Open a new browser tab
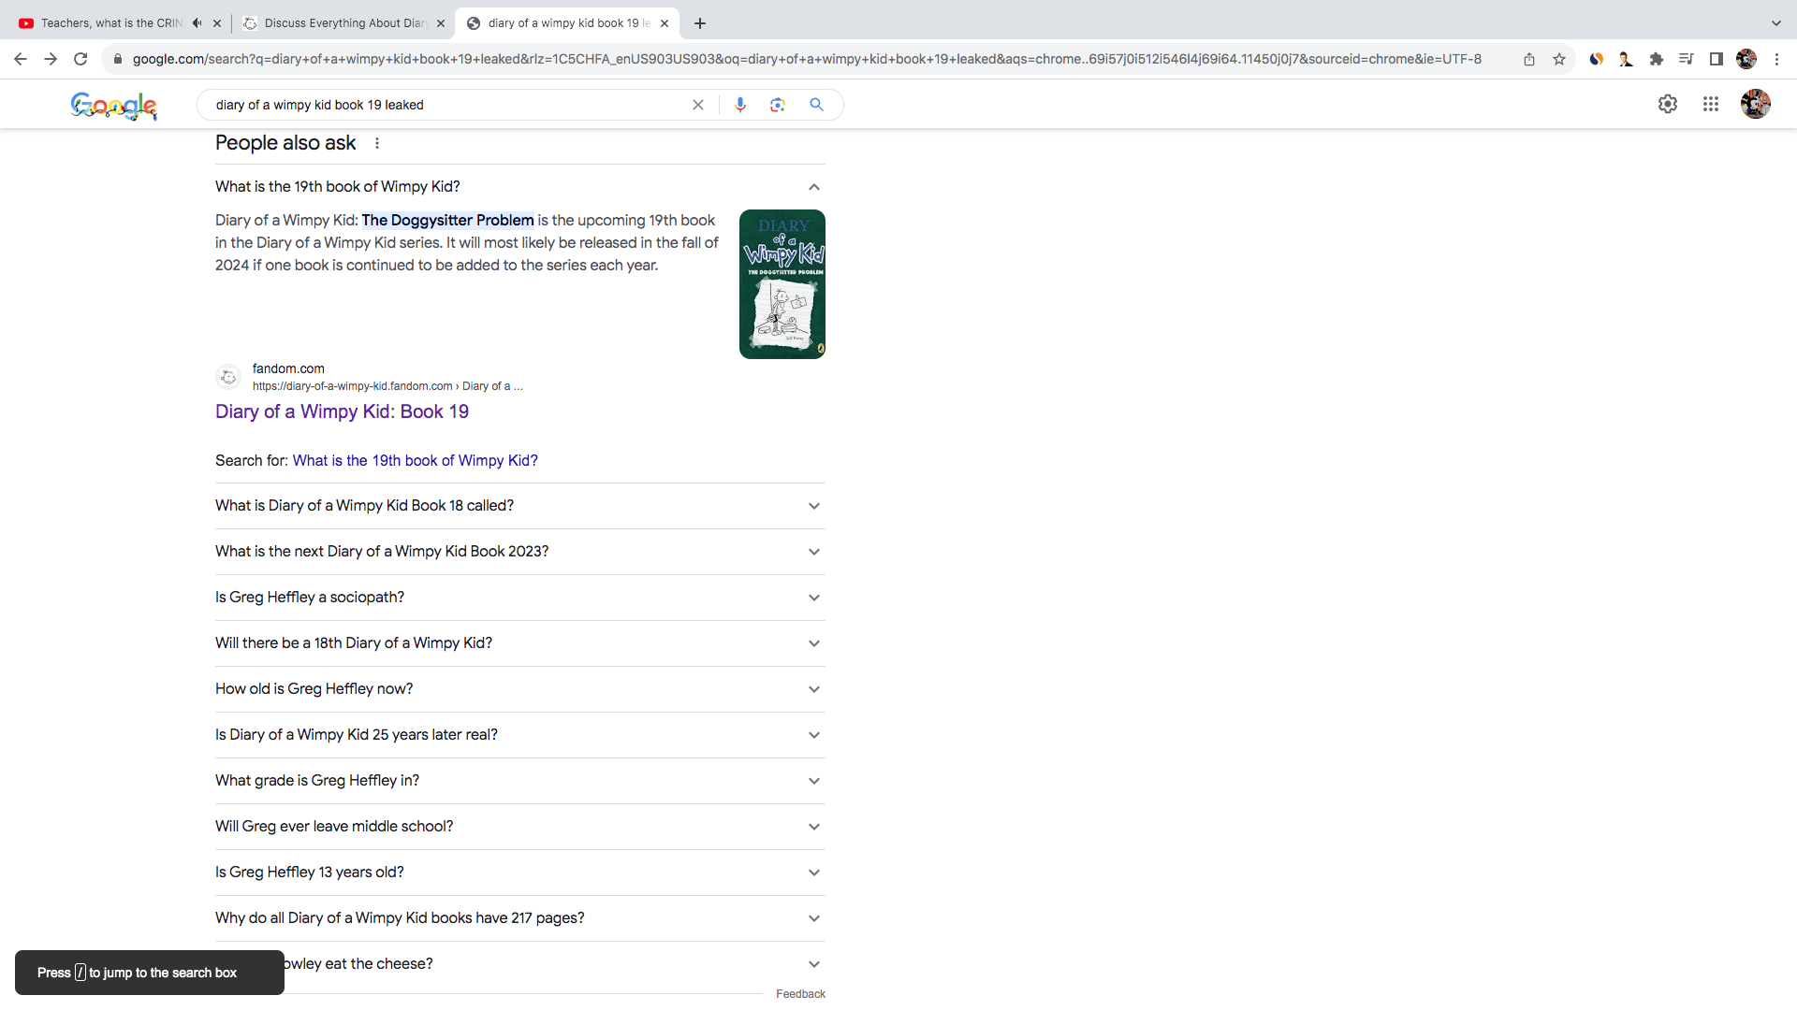 point(700,23)
